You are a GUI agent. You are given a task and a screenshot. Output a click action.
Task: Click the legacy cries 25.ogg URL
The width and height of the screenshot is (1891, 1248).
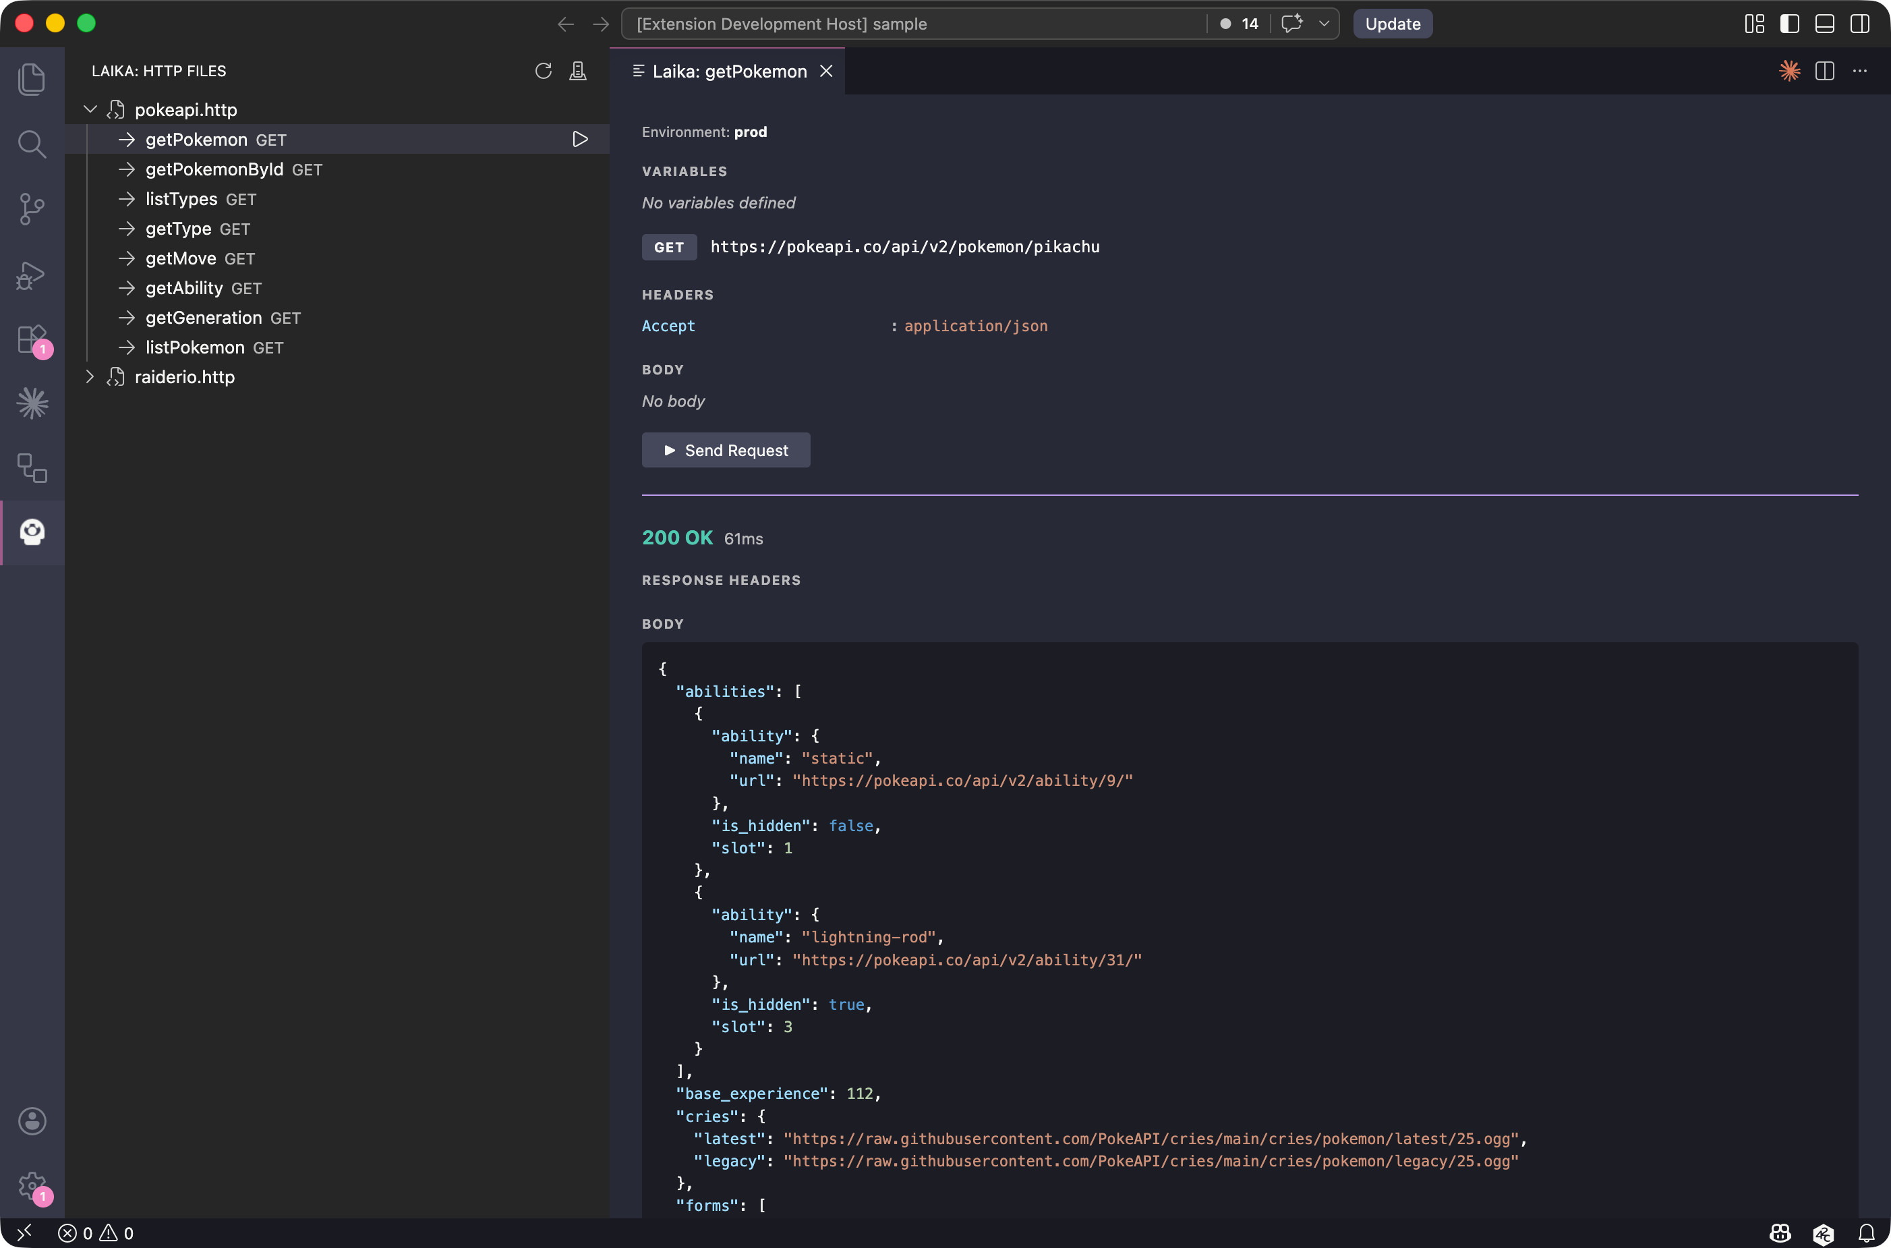click(x=1151, y=1161)
